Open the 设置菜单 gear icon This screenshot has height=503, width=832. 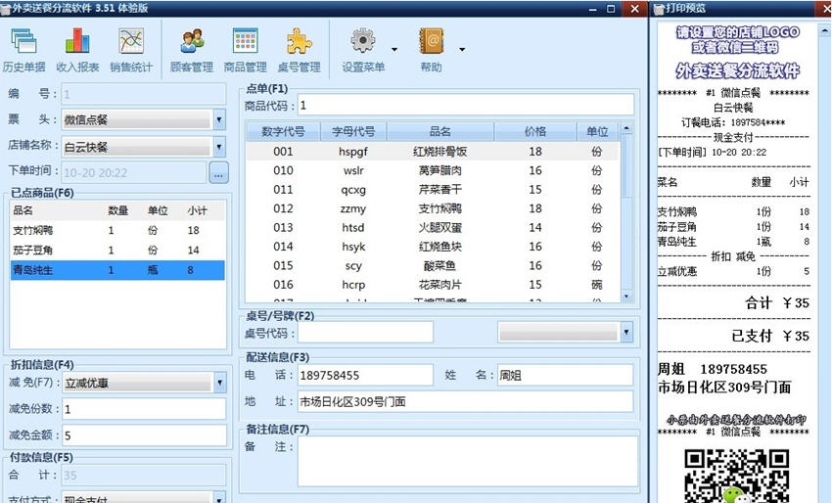pyautogui.click(x=363, y=41)
